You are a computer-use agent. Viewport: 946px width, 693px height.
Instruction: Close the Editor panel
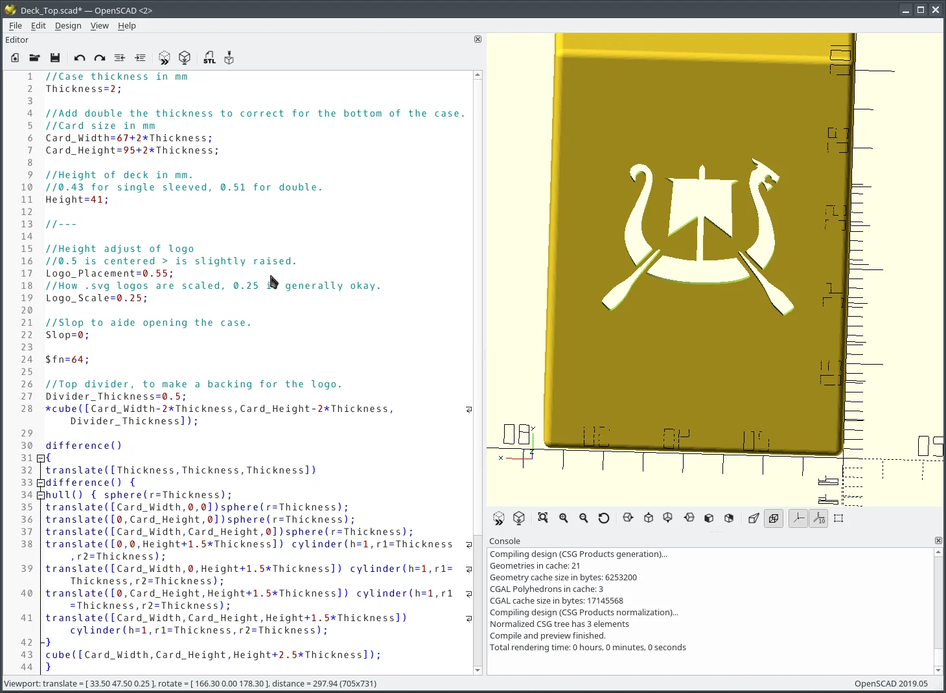(x=478, y=40)
